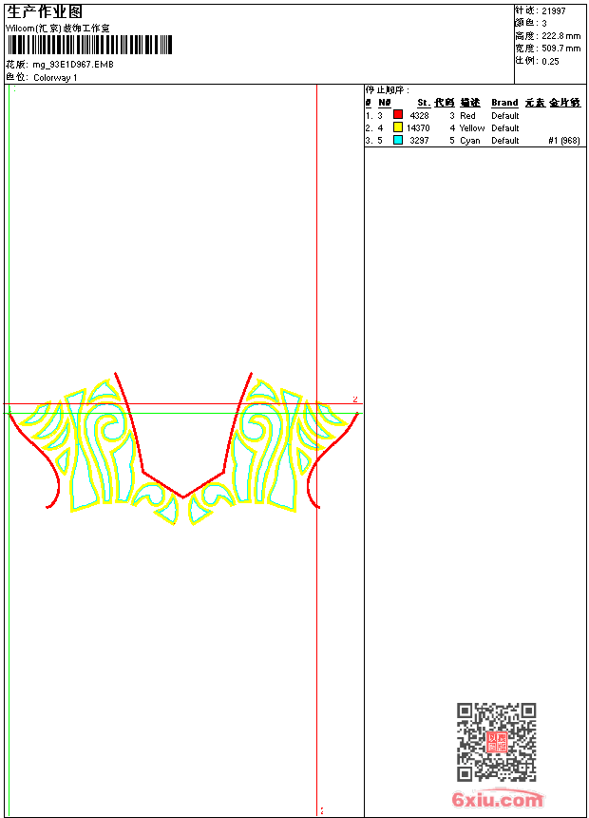The height and width of the screenshot is (818, 589).
Task: Pick the cyan color swatch in row 3
Action: coord(398,140)
